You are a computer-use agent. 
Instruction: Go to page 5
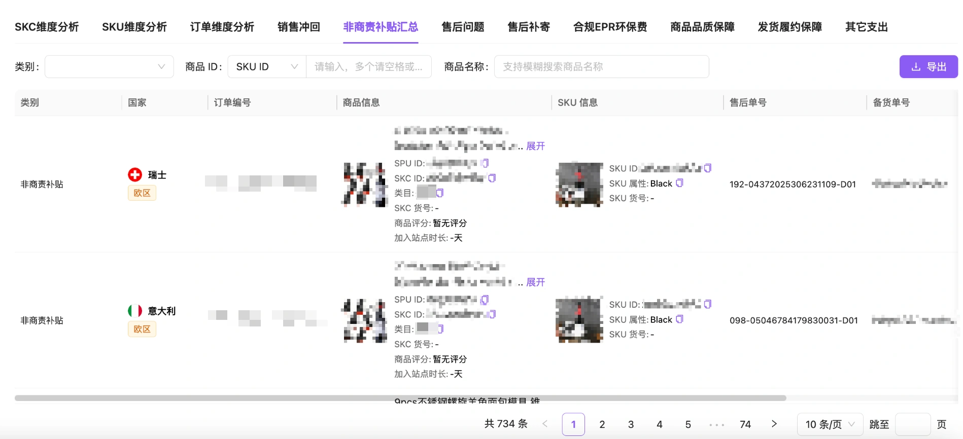(688, 424)
